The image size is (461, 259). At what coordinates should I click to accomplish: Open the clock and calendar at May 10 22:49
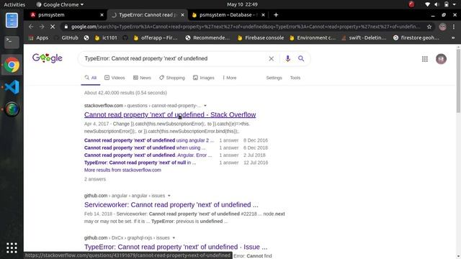[242, 4]
